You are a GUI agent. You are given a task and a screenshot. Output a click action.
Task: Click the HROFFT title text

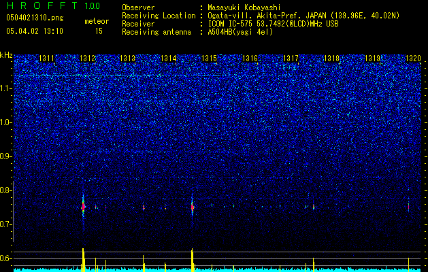point(43,5)
